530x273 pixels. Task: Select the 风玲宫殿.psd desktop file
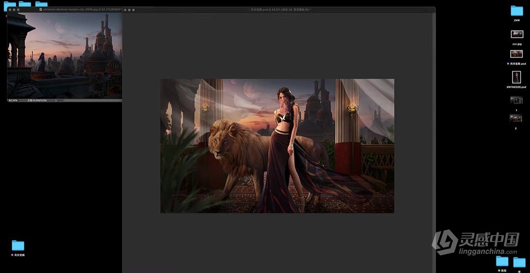[x=516, y=54]
